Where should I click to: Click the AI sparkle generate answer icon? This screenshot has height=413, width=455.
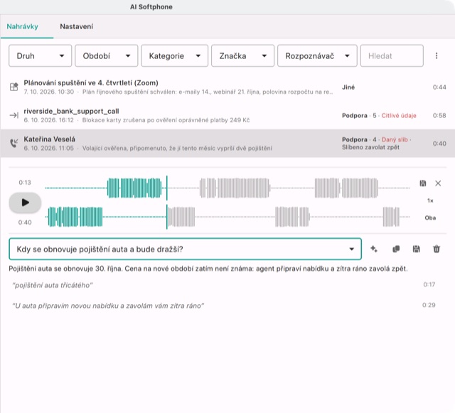(x=374, y=249)
